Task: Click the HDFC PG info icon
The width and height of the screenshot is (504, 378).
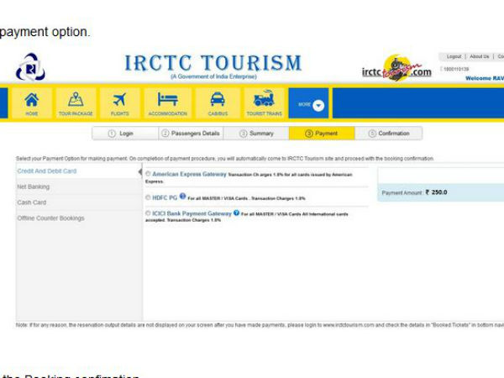Action: point(182,197)
